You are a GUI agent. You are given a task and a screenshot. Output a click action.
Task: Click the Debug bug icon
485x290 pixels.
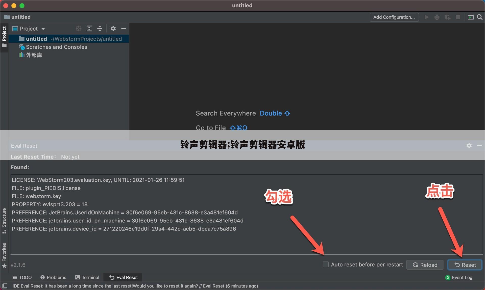point(437,17)
